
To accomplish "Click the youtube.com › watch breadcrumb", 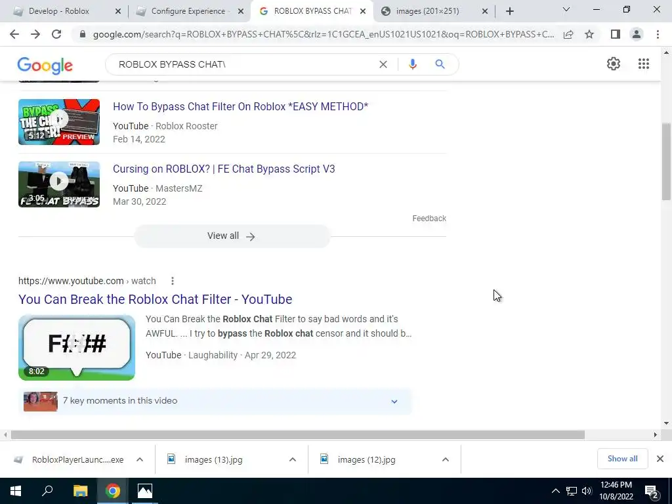I will click(x=87, y=281).
